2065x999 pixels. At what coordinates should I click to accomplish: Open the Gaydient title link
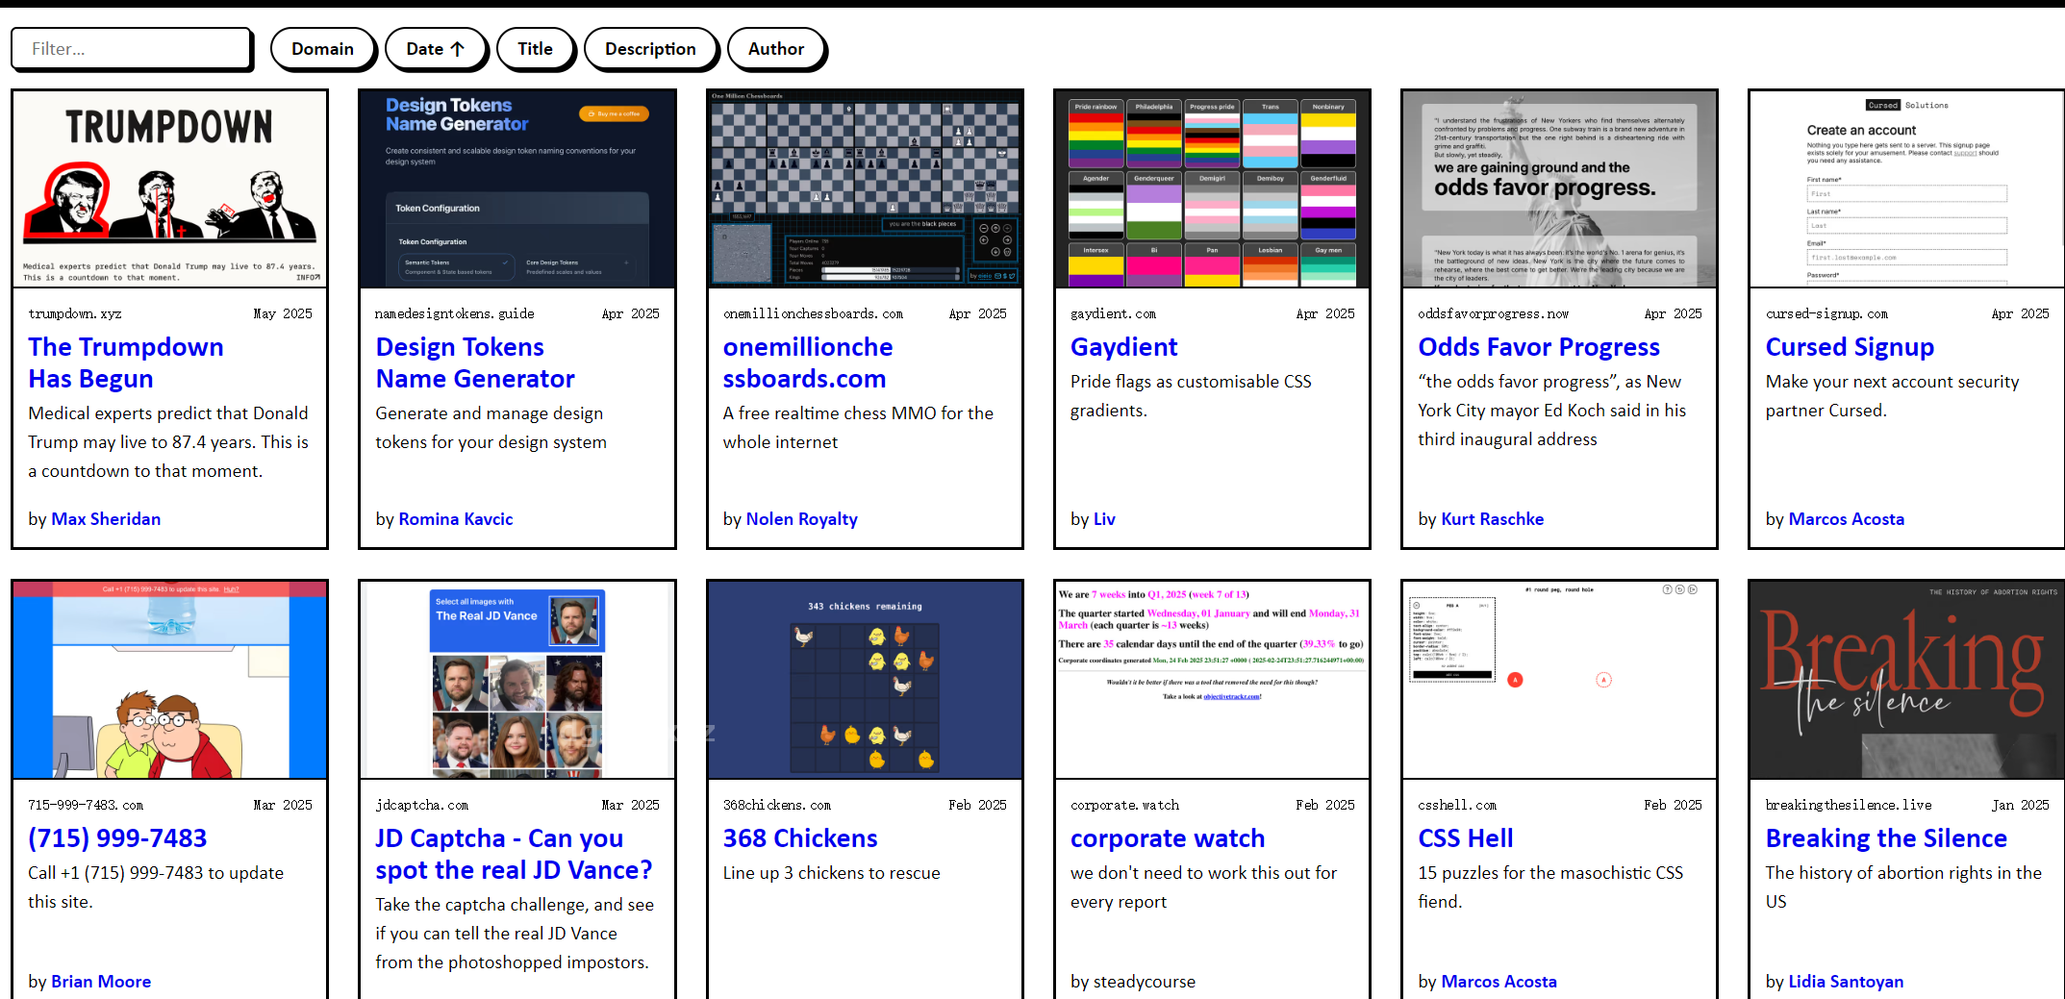1124,347
